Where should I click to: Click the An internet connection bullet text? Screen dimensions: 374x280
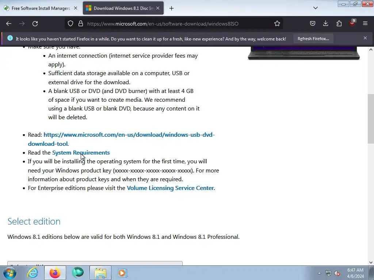123,60
